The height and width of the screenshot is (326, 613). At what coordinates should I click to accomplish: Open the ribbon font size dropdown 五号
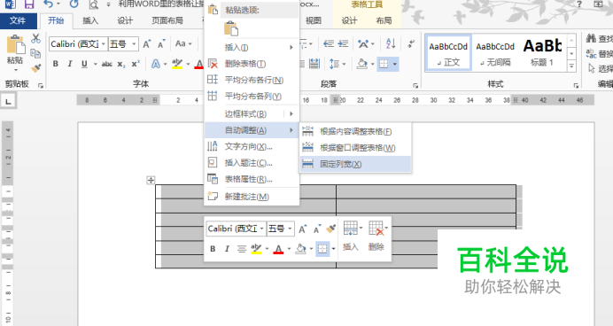pyautogui.click(x=134, y=44)
